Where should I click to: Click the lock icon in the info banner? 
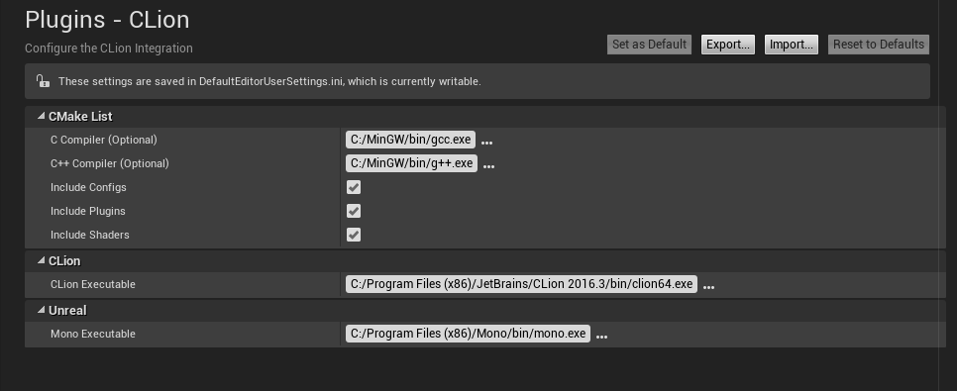[x=43, y=81]
